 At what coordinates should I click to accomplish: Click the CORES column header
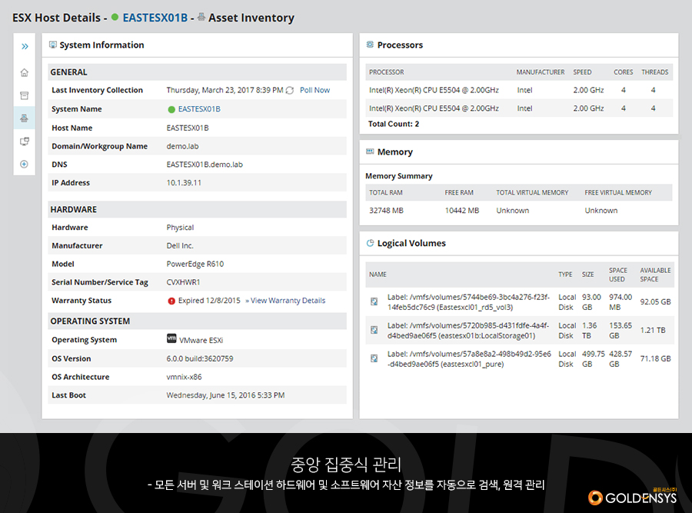[x=623, y=72]
